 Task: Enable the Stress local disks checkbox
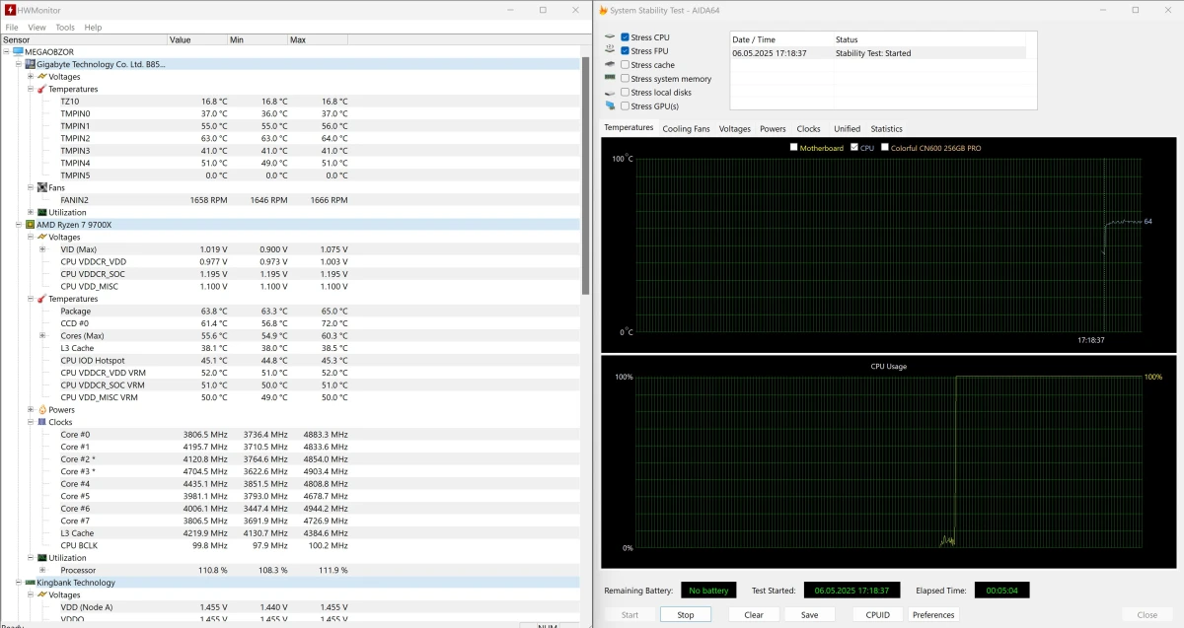point(625,92)
